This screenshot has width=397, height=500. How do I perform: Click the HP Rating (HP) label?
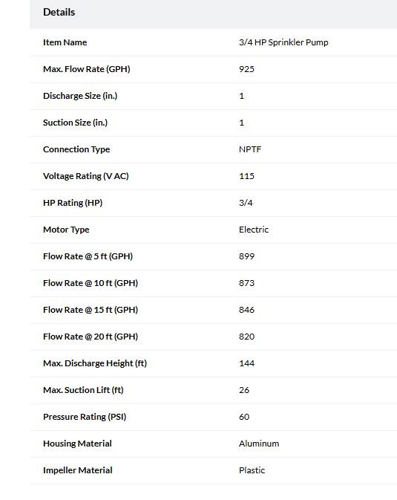73,203
